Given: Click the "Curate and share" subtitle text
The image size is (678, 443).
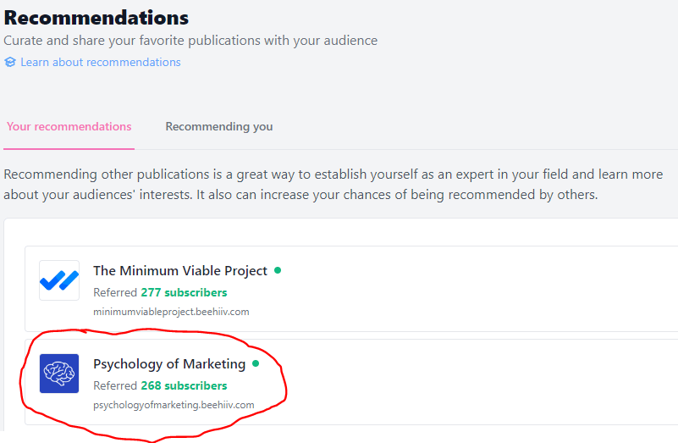Looking at the screenshot, I should [x=190, y=41].
